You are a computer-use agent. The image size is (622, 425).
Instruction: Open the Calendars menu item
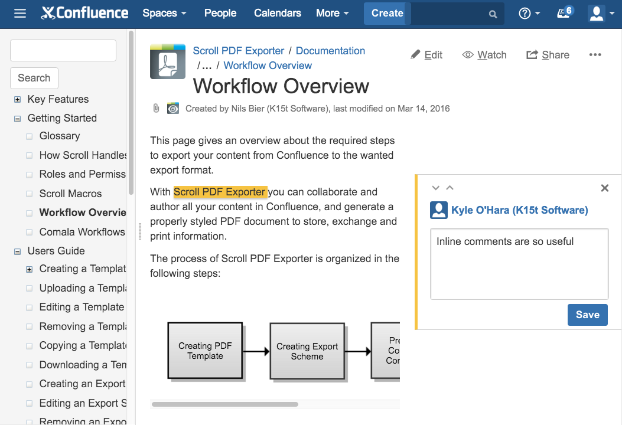(277, 13)
